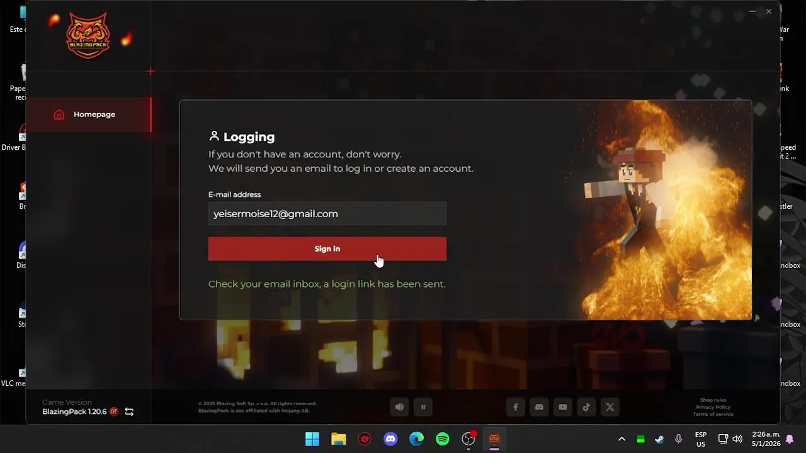Click the Steam tray icon
Screen dimensions: 806x453
click(x=659, y=439)
